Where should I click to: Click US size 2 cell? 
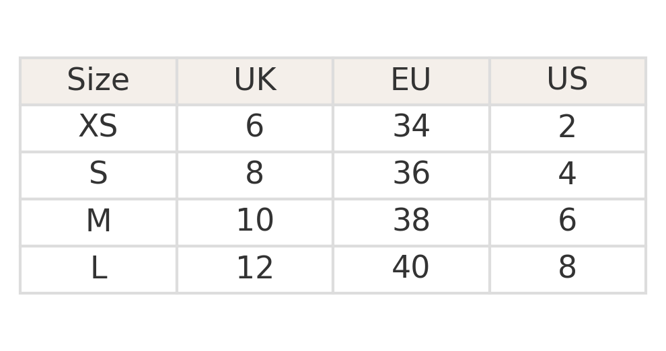click(567, 127)
